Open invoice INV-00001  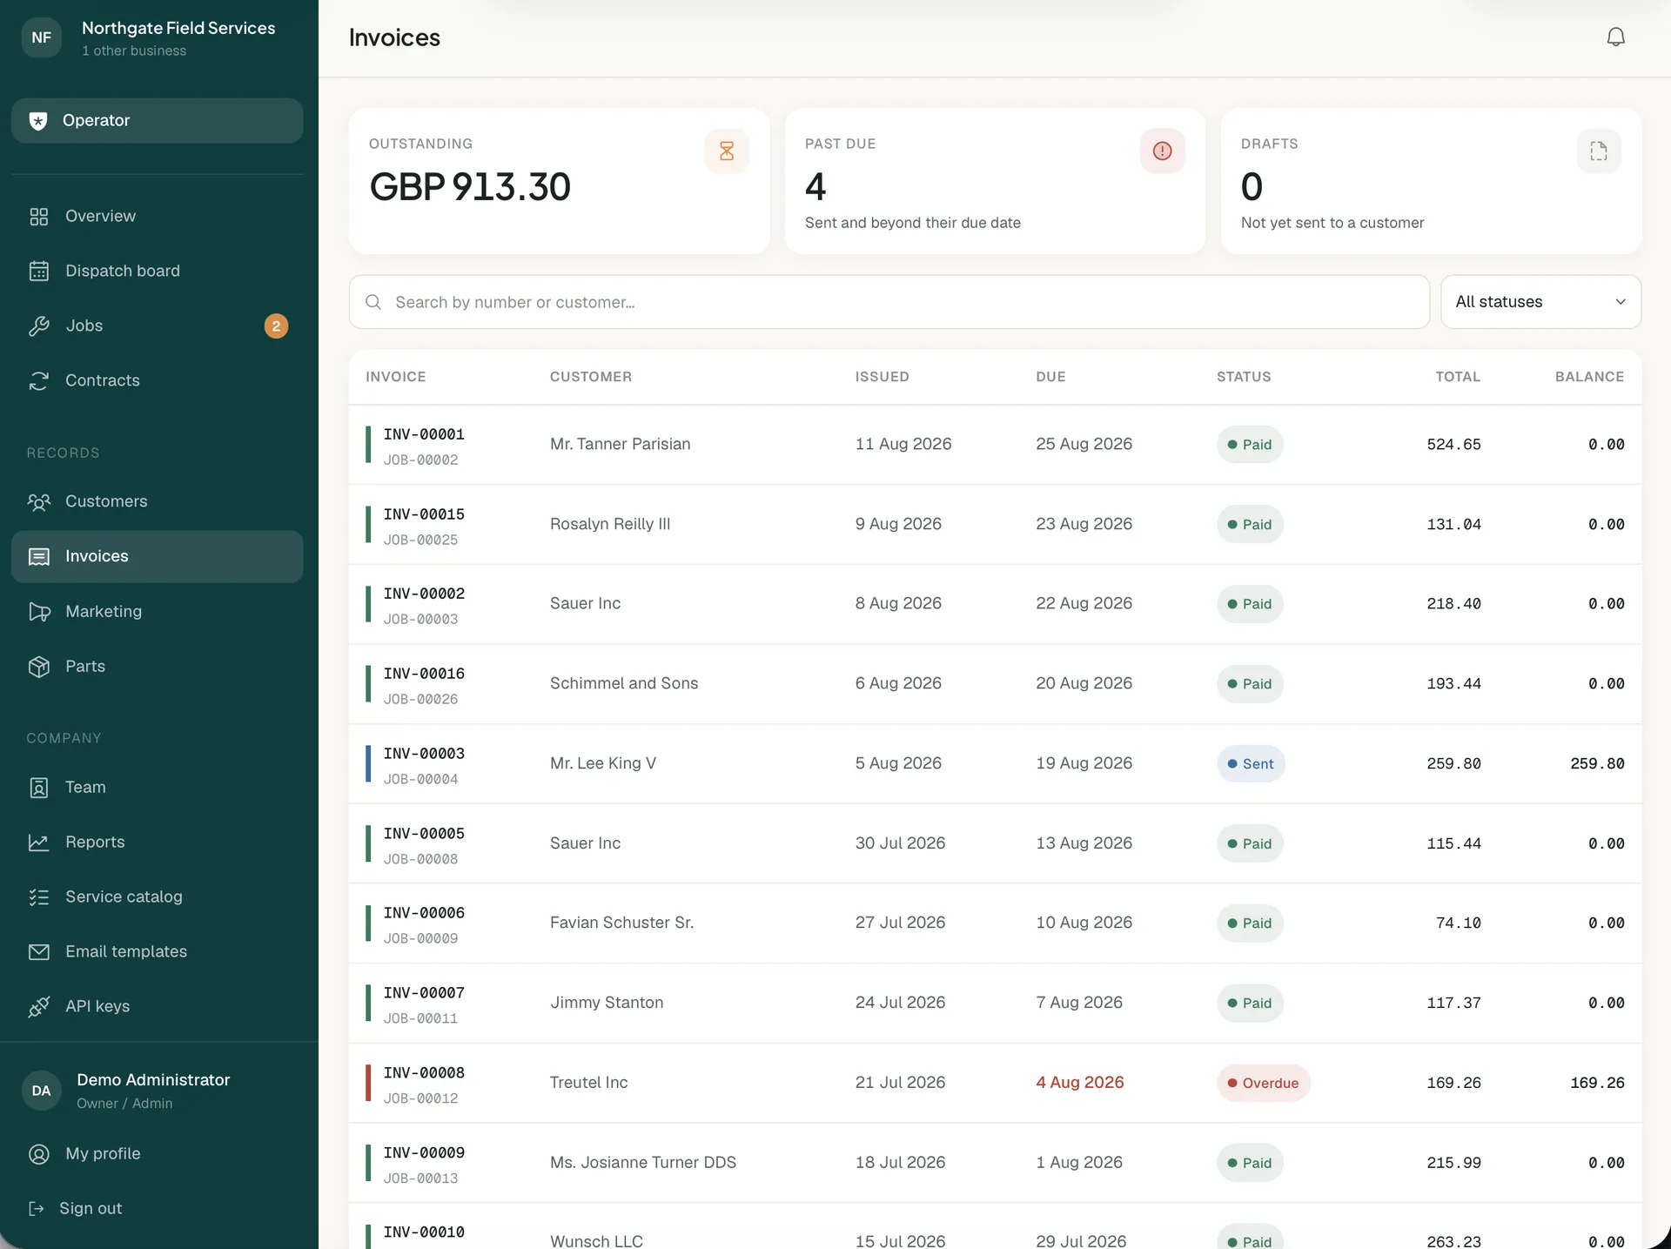(x=424, y=434)
